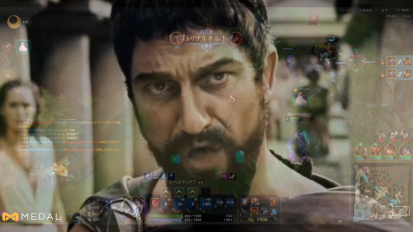Cast the W ability showing cooldown 10
Image resolution: width=413 pixels, height=232 pixels.
pos(180,204)
